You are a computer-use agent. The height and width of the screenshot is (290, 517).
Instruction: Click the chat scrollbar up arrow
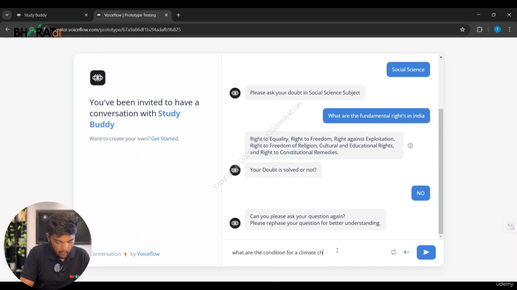pyautogui.click(x=441, y=57)
